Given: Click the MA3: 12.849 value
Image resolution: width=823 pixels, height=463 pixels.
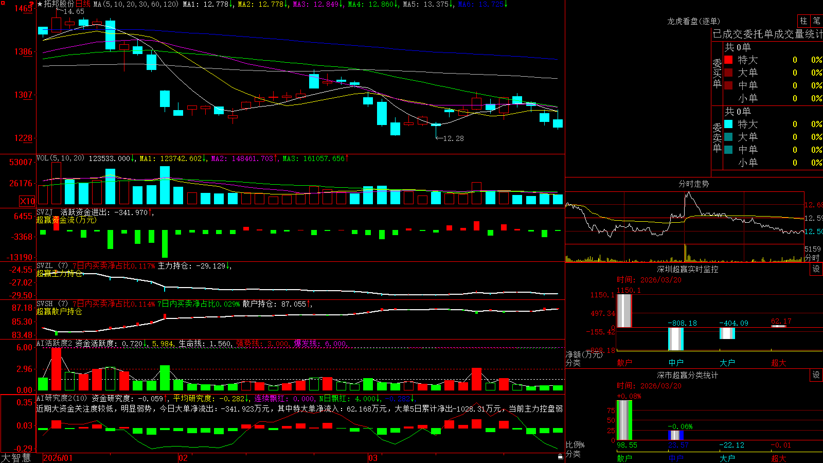Looking at the screenshot, I should [318, 4].
